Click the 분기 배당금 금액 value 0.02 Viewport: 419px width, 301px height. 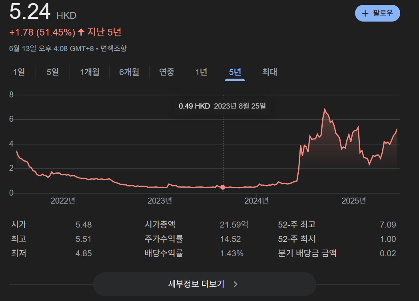tap(388, 253)
